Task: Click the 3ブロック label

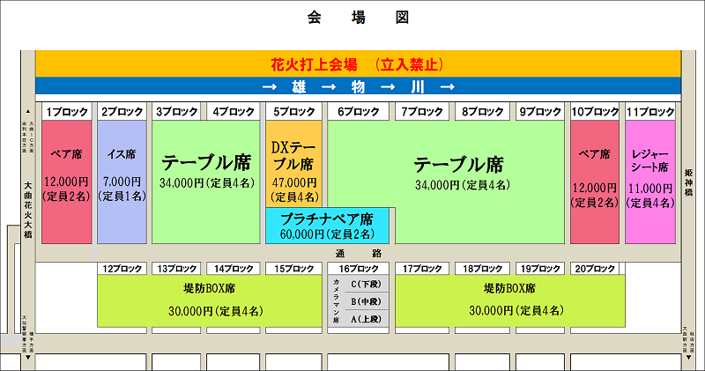Action: click(177, 112)
